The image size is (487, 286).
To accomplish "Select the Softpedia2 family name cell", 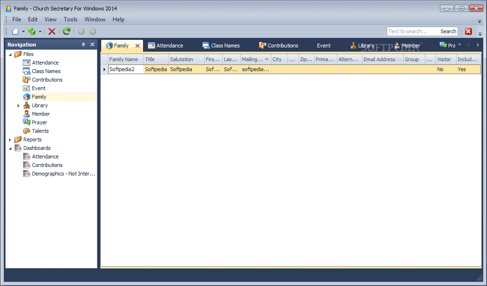I will pyautogui.click(x=126, y=69).
